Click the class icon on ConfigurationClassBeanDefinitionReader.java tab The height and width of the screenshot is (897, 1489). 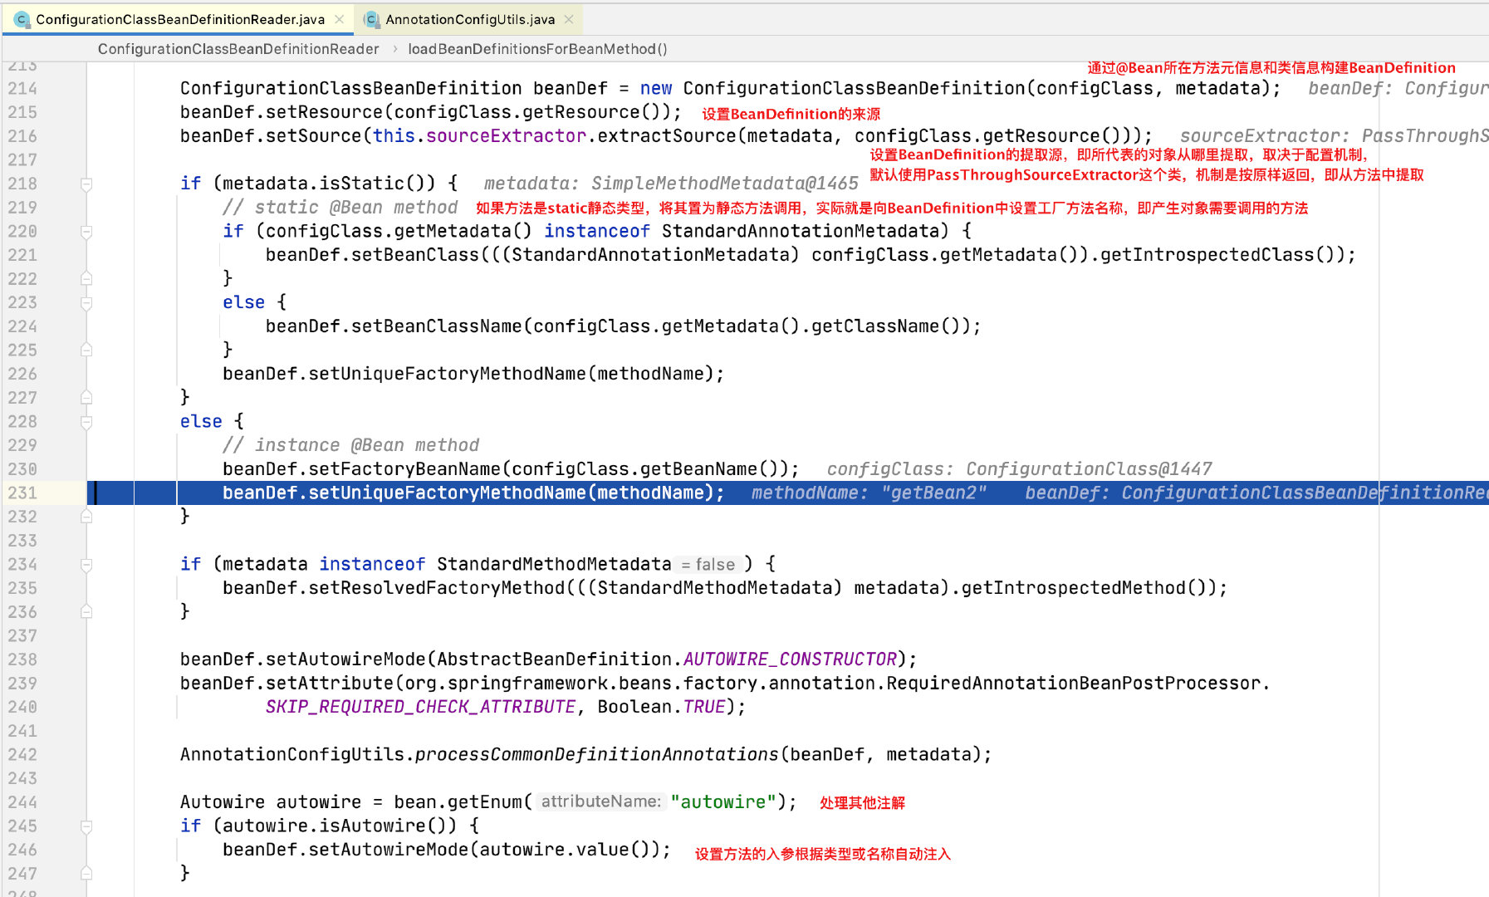[22, 19]
